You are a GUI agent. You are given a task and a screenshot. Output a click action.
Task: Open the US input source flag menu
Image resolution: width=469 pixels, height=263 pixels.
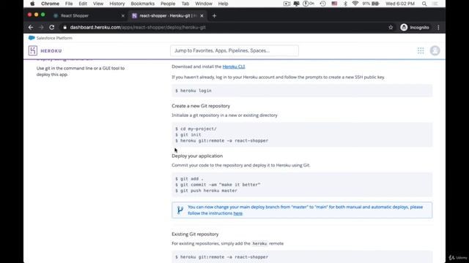pos(334,4)
